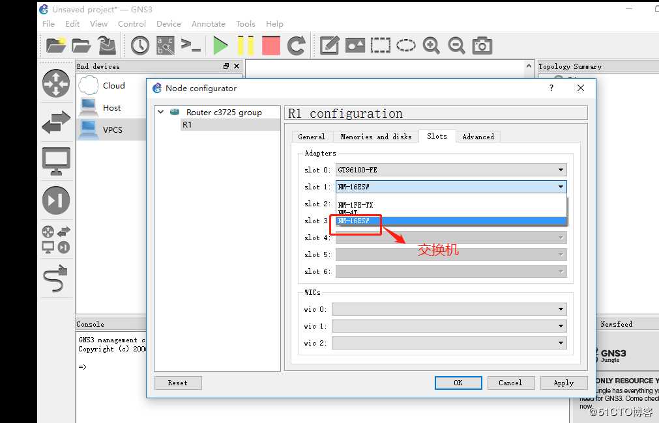Stop all devices with red square

(271, 46)
